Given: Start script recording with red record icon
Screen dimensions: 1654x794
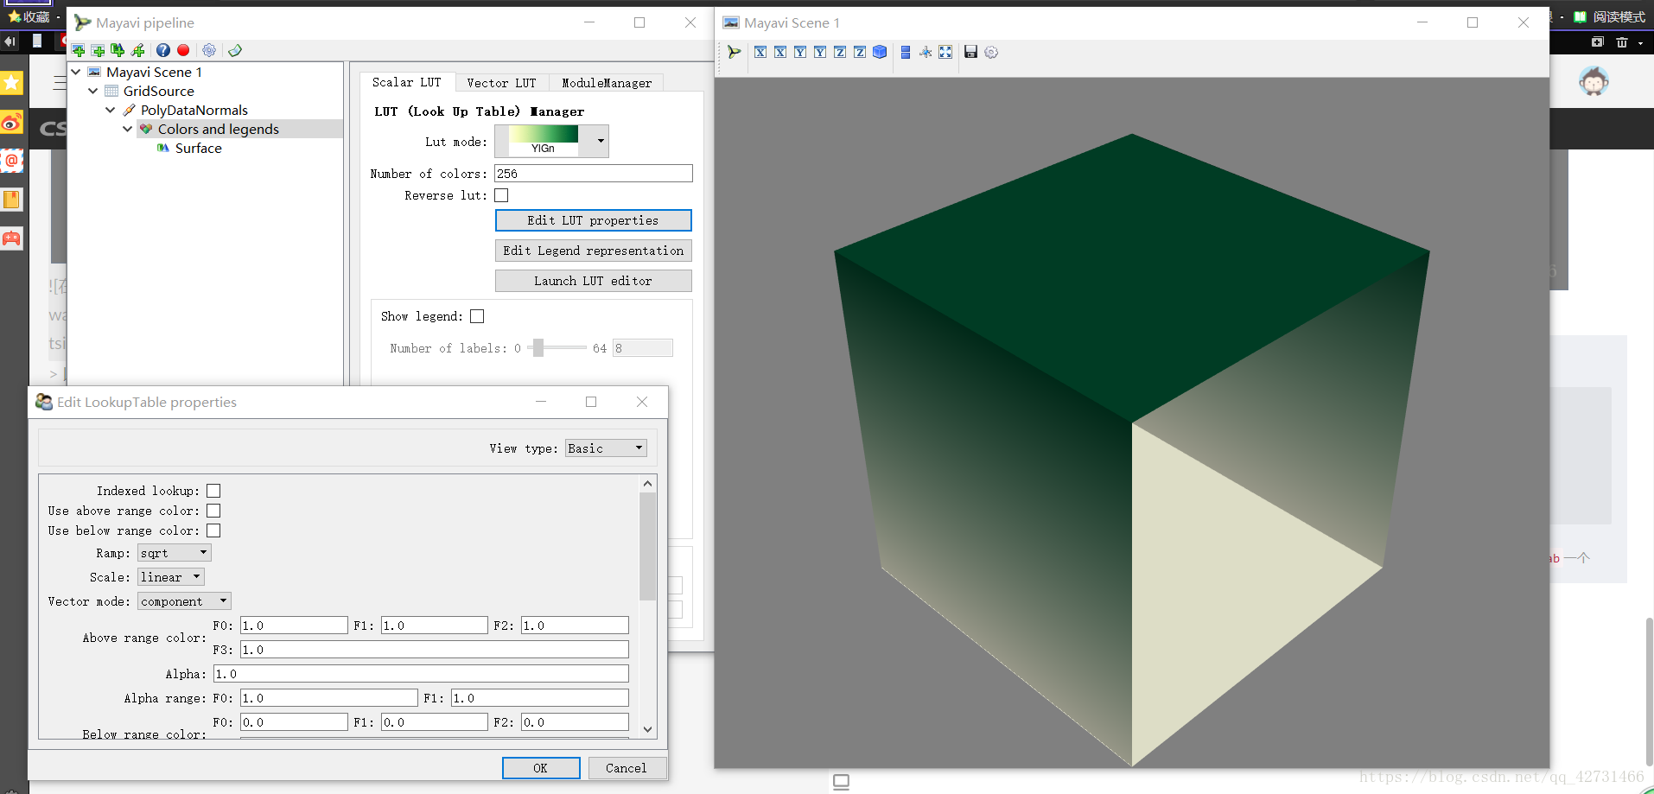Looking at the screenshot, I should click(x=183, y=51).
